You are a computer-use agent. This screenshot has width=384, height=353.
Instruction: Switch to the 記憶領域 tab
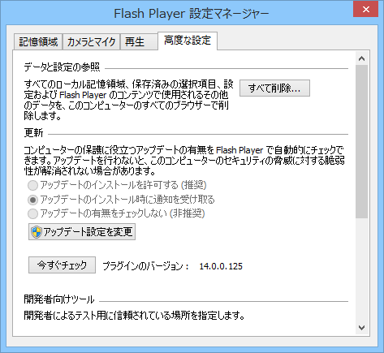tap(38, 42)
